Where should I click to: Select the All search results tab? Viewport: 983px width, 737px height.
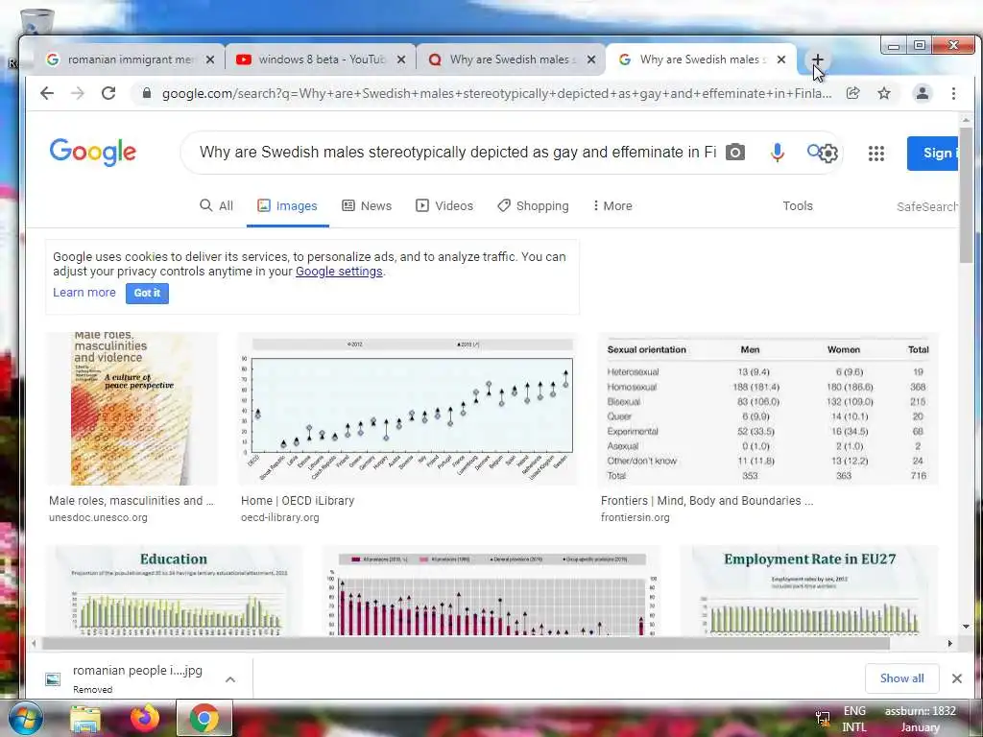click(x=216, y=206)
